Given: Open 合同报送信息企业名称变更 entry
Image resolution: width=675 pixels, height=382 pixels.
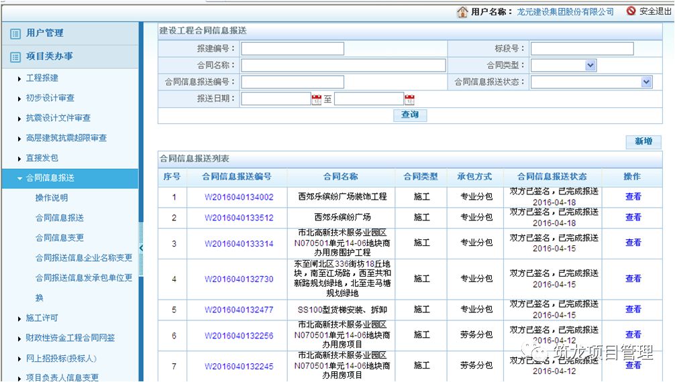Looking at the screenshot, I should click(x=83, y=257).
